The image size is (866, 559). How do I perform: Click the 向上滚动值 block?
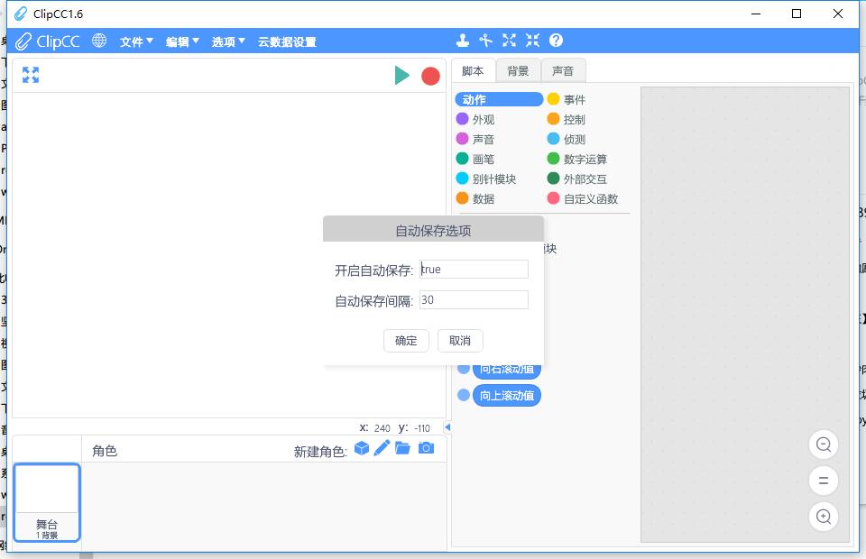tap(507, 395)
